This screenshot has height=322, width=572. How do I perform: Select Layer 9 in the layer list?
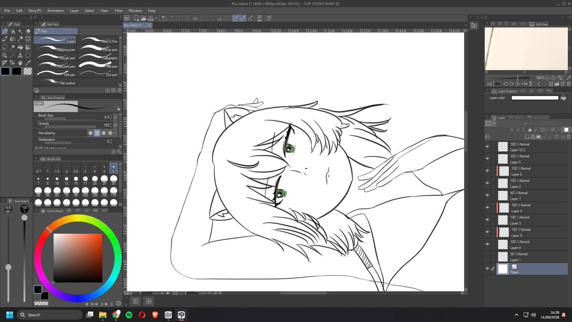click(x=531, y=232)
